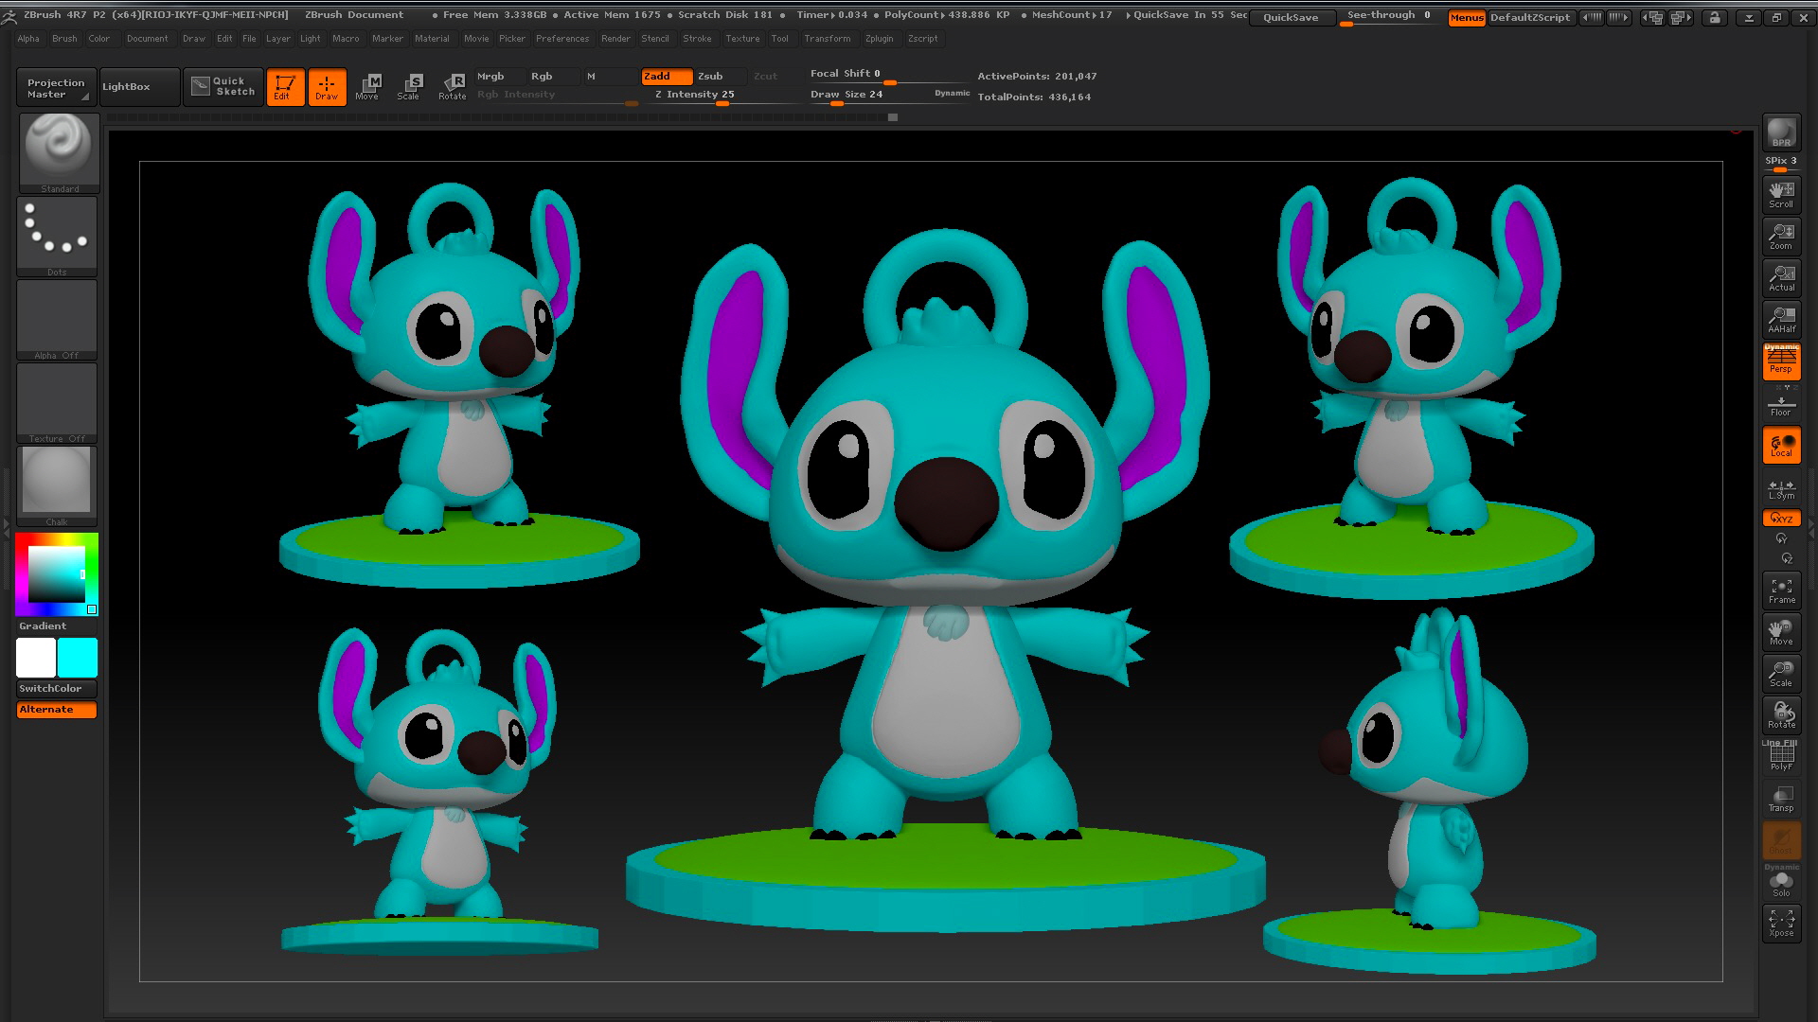This screenshot has width=1818, height=1022.
Task: Click the right-shelf Rotate view icon
Action: point(1781,716)
